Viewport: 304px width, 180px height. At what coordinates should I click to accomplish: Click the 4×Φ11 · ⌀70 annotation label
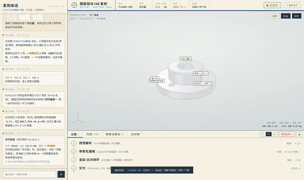tap(202, 83)
